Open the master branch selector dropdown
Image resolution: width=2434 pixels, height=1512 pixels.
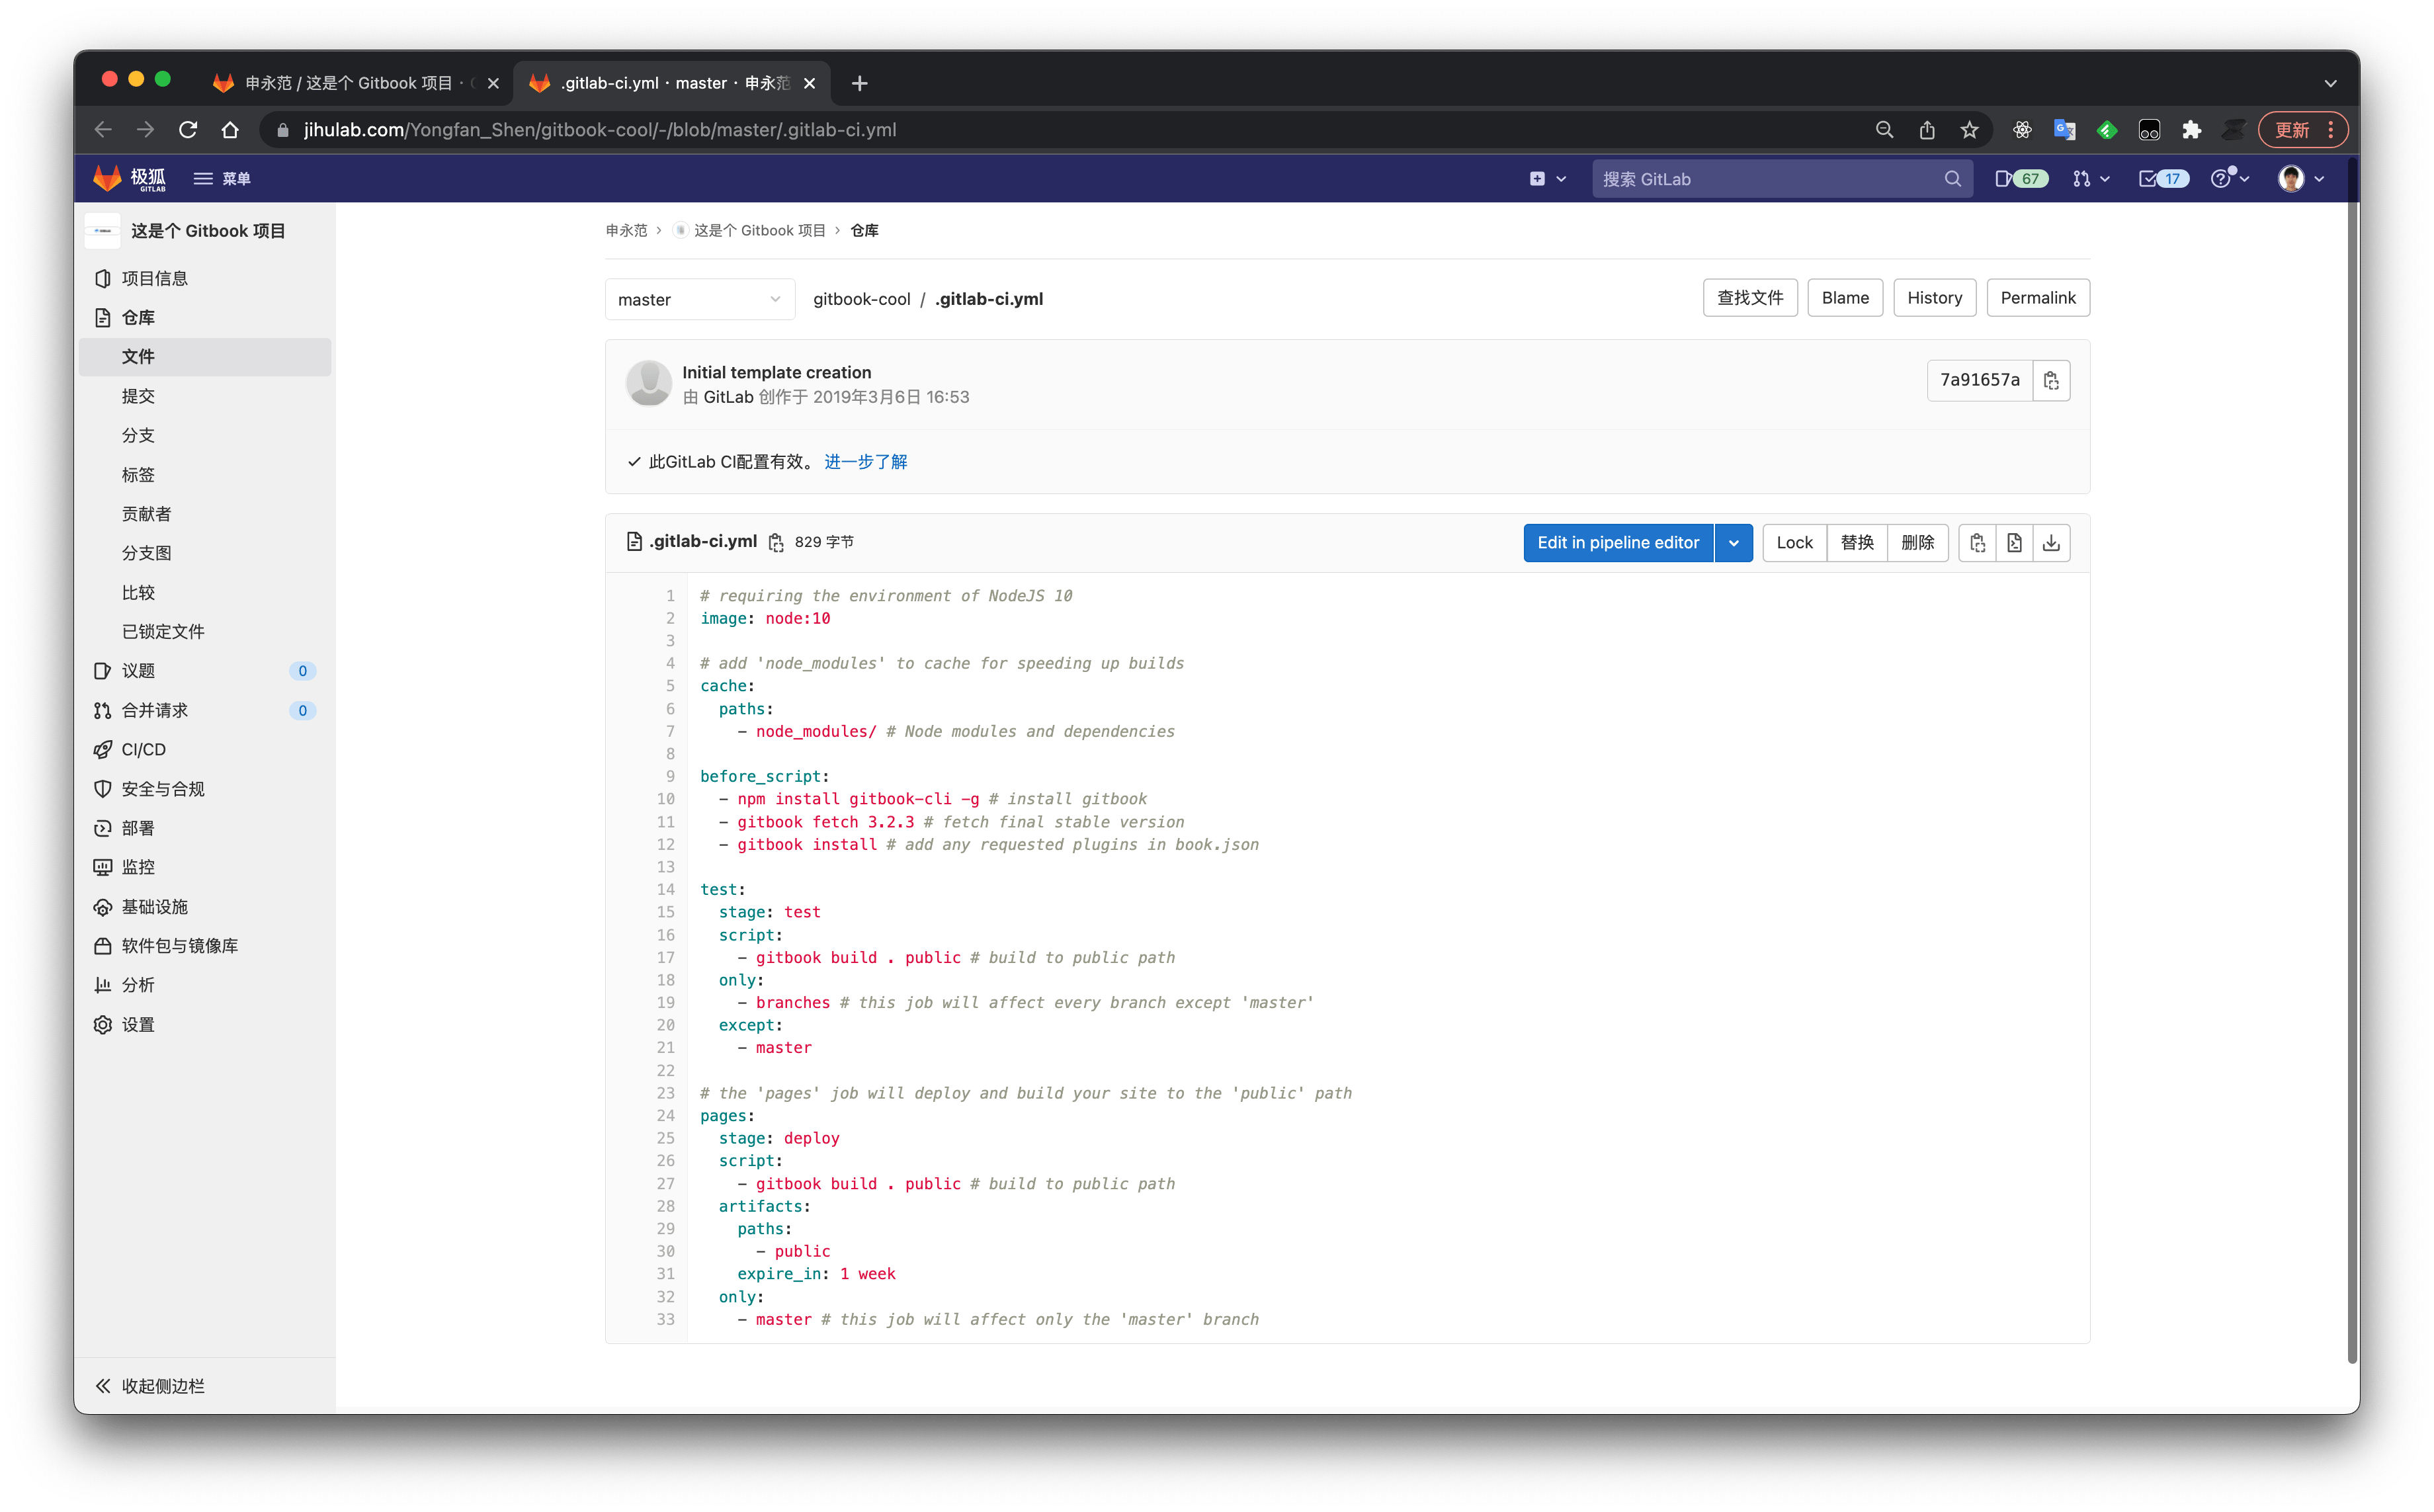click(699, 298)
